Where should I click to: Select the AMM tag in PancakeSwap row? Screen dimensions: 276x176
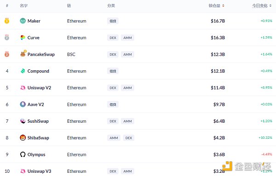pos(127,55)
